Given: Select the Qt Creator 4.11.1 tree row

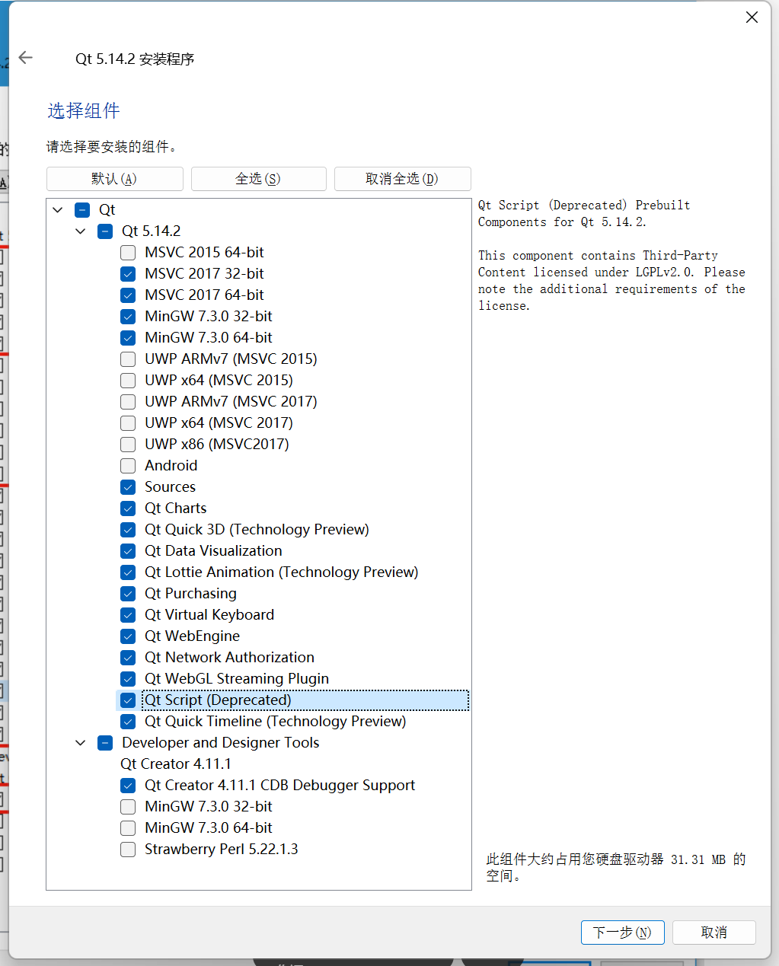Looking at the screenshot, I should tap(176, 764).
